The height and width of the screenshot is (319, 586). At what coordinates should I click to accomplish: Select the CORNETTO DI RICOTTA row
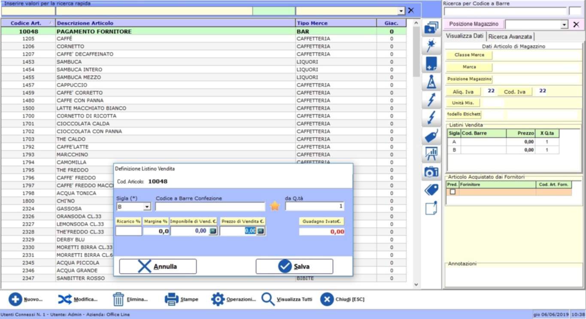point(203,116)
